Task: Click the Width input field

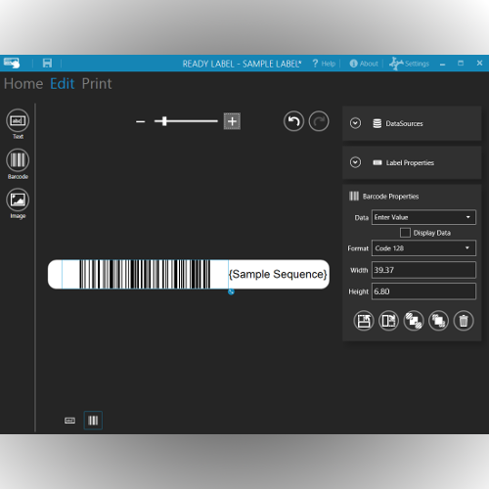Action: (423, 270)
